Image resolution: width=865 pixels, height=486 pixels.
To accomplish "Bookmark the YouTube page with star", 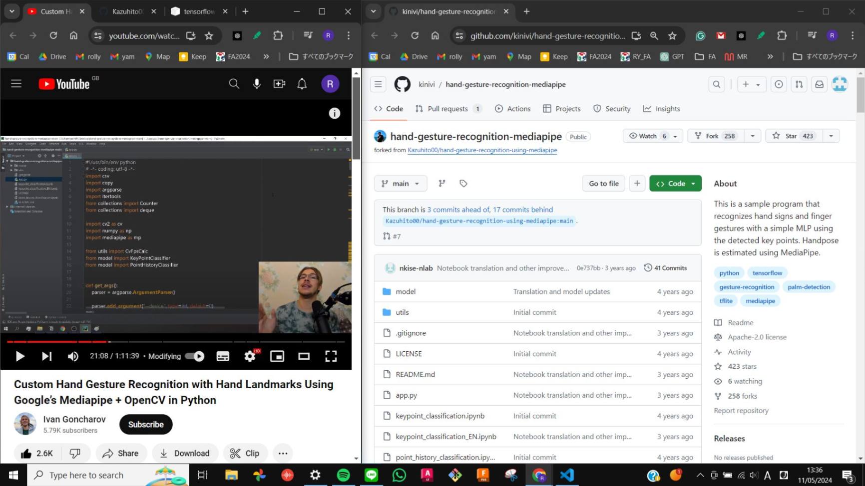I will 209,35.
